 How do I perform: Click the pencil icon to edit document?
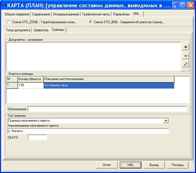[185, 64]
